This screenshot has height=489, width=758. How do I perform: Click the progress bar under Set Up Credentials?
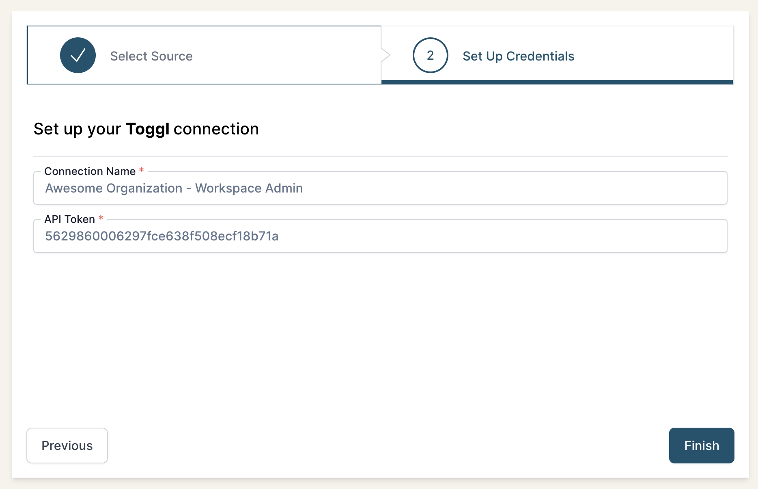coord(558,82)
